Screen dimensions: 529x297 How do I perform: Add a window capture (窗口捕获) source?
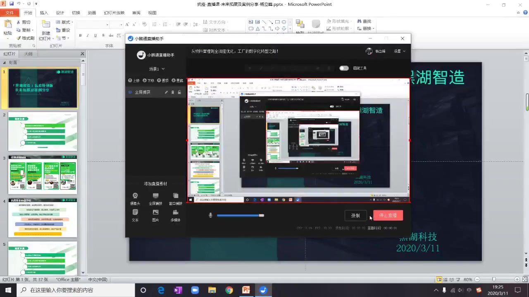click(x=176, y=199)
